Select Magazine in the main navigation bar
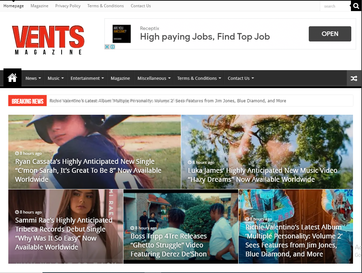 [120, 78]
